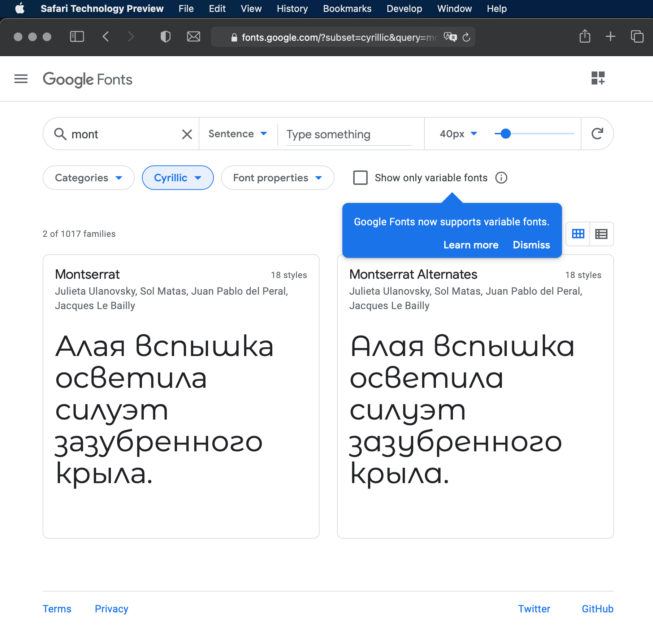Click '18 styles' on Montserrat Alternates card
This screenshot has height=629, width=653.
pos(583,275)
